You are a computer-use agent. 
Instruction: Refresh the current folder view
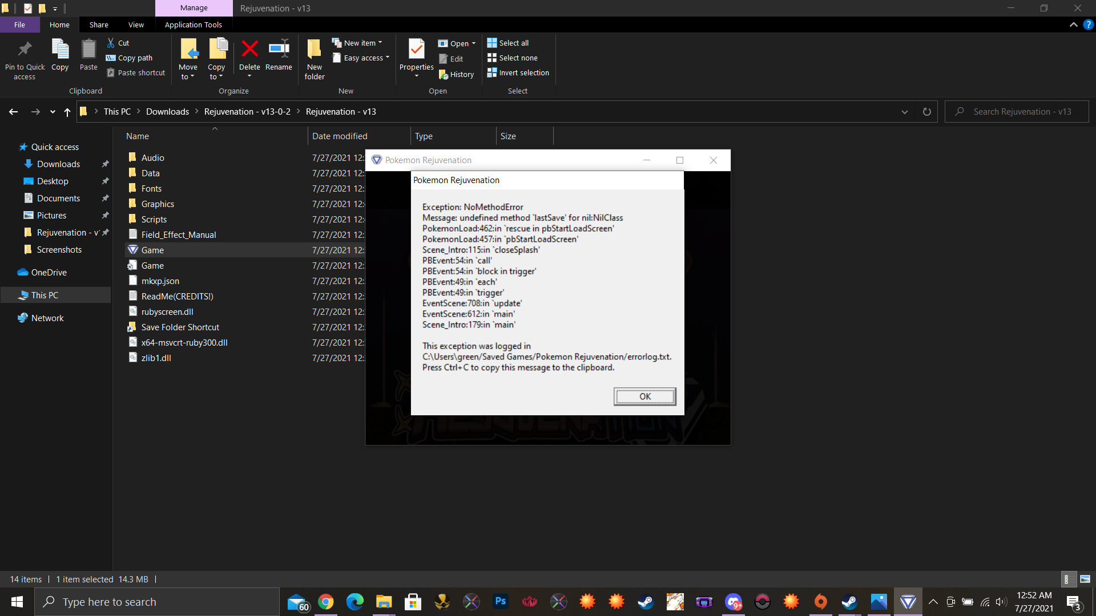[x=927, y=112]
